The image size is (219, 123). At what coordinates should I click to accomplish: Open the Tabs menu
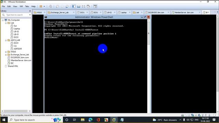click(27, 6)
